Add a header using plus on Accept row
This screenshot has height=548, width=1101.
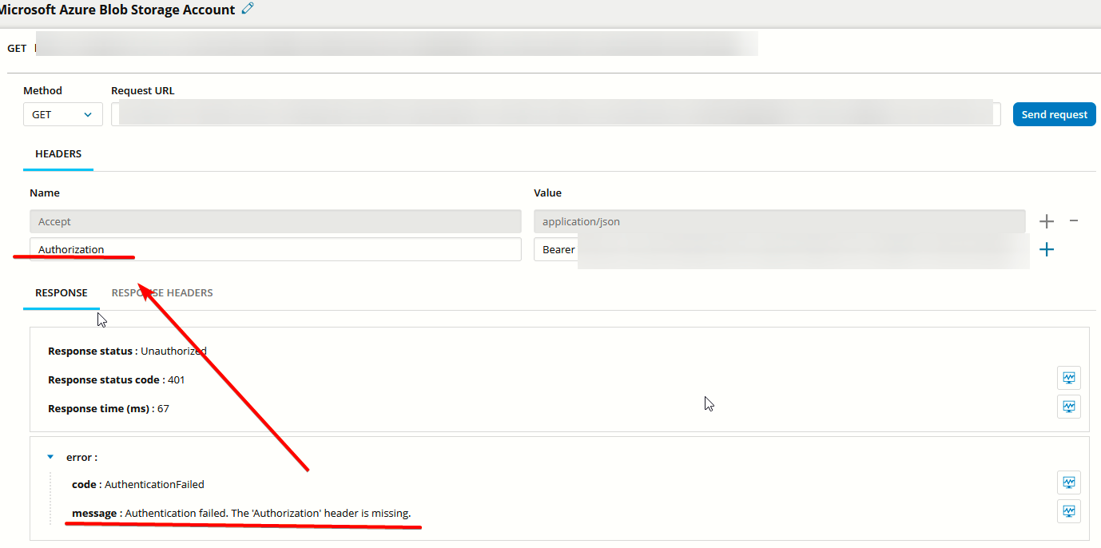[1047, 221]
